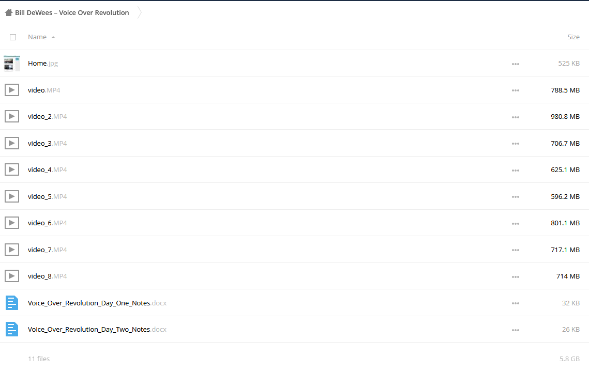Open more options for video_8.MP4
589x371 pixels.
516,277
